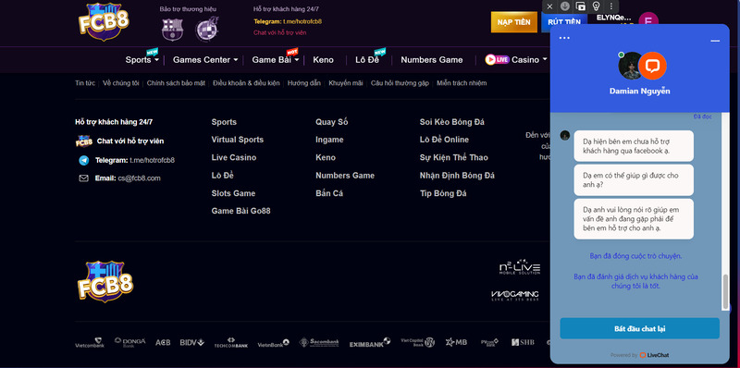Click the Email envelope icon
This screenshot has width=740, height=368.
83,178
